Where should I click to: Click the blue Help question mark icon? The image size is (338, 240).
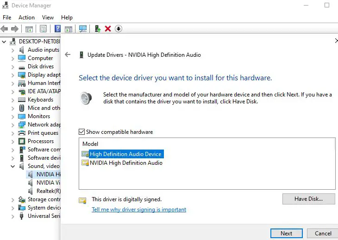coord(57,29)
